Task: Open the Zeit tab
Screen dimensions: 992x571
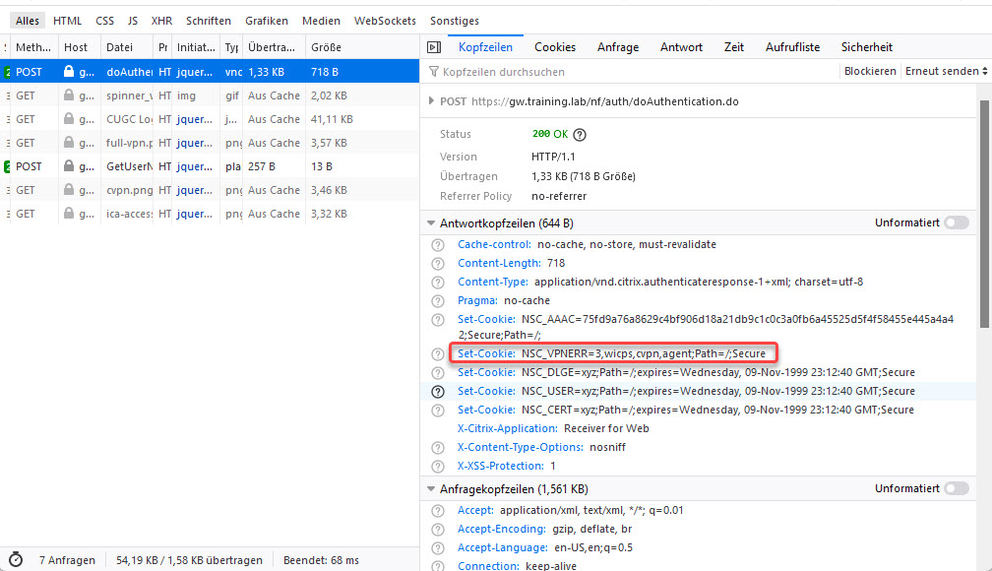Action: pyautogui.click(x=734, y=47)
